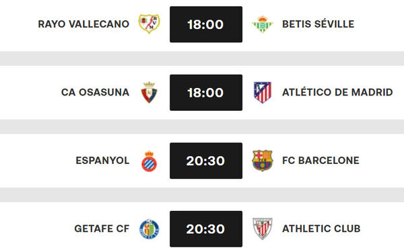Open Osasuna vs Atlético 18:00 box
Screen dimensions: 404x250
pyautogui.click(x=206, y=93)
